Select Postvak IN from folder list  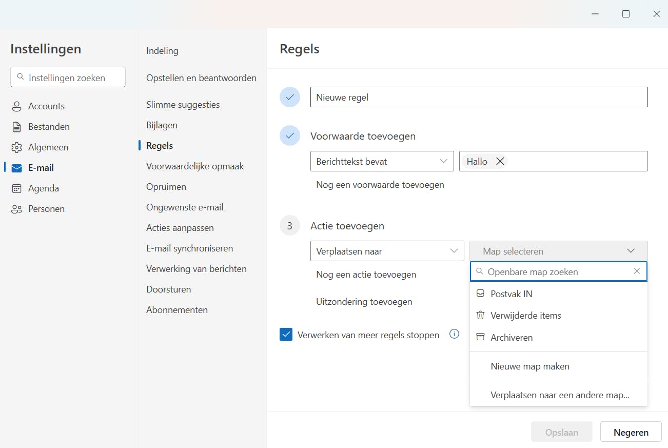tap(511, 294)
